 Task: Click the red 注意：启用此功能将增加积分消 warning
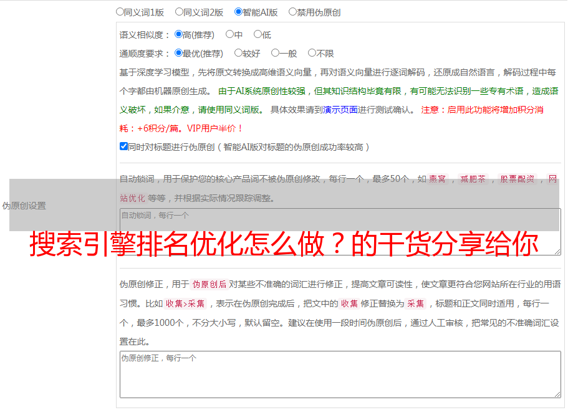click(482, 110)
